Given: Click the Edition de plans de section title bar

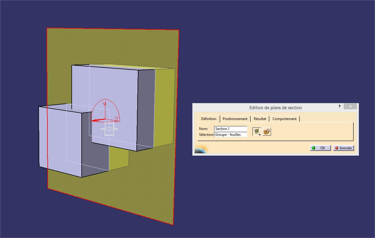Looking at the screenshot, I should pyautogui.click(x=275, y=107).
